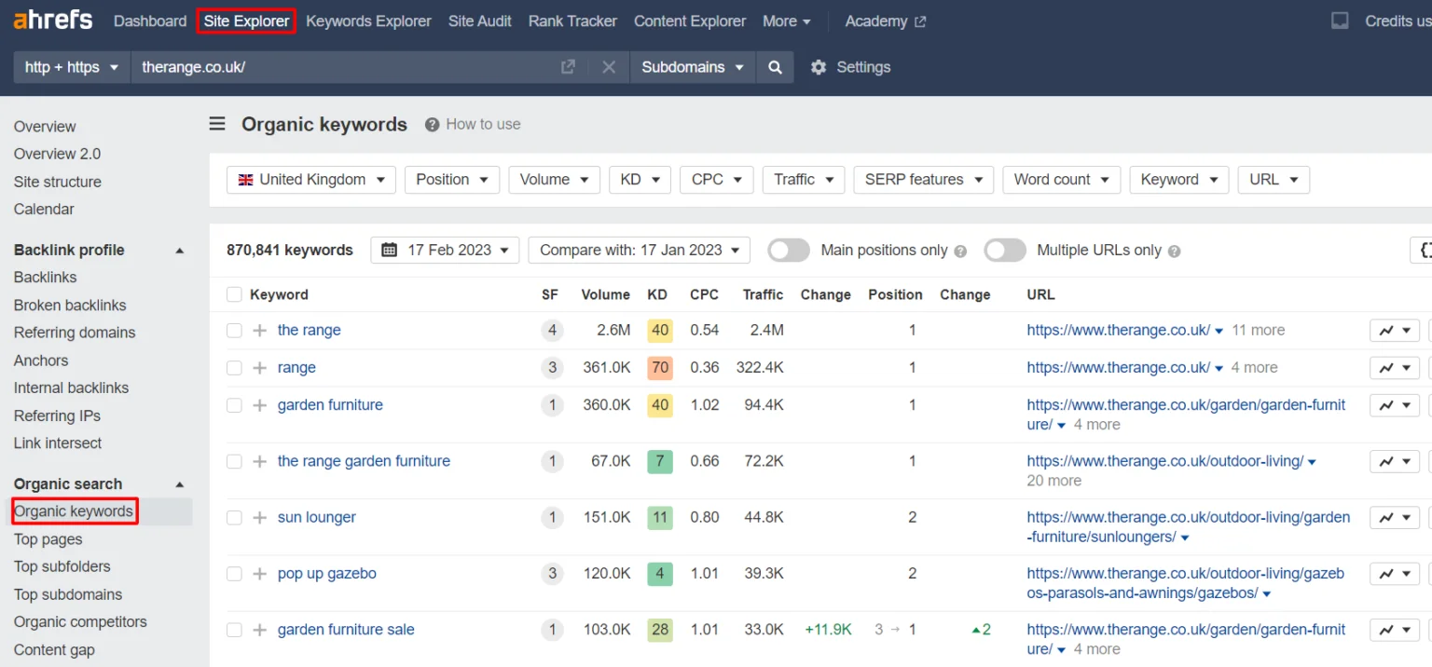Add 'garden furniture' keyword with plus icon

(260, 405)
